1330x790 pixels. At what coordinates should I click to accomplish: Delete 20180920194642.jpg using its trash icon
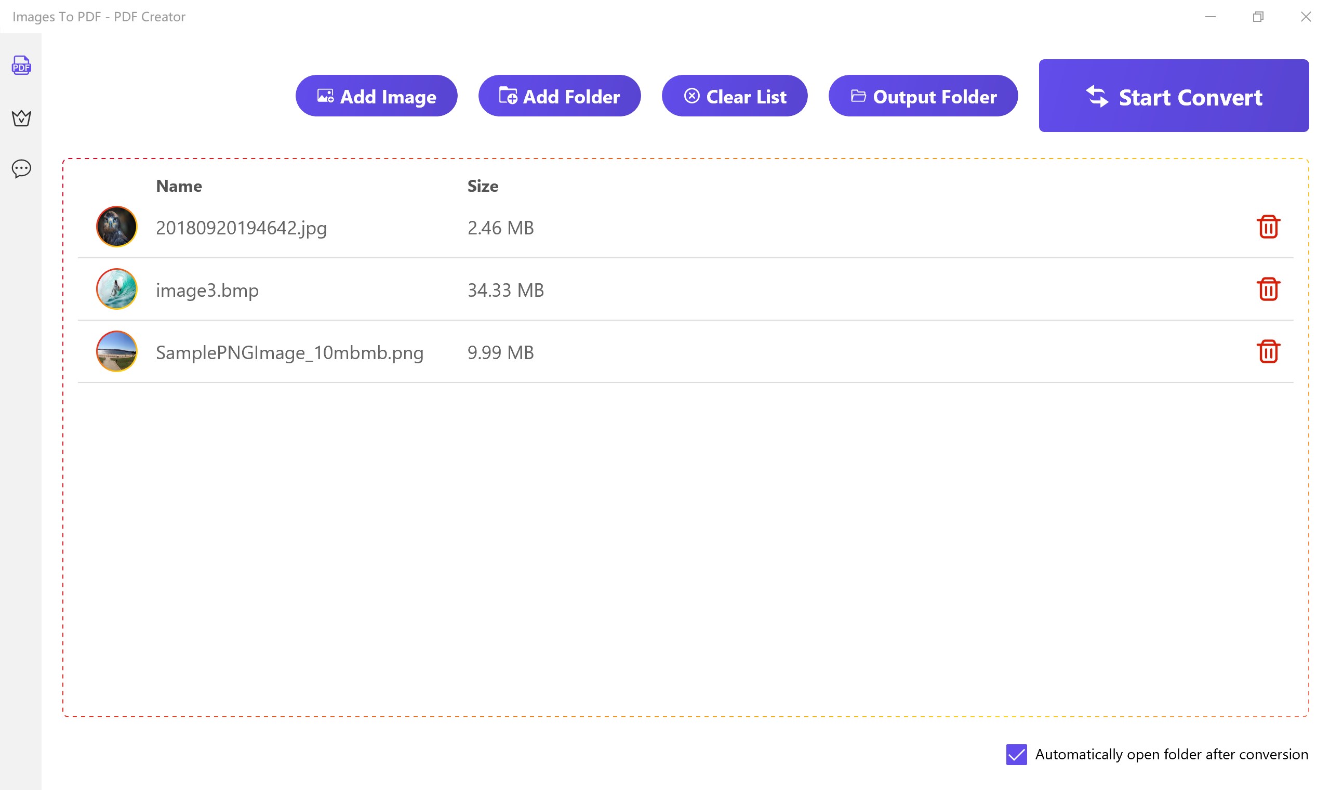tap(1268, 227)
